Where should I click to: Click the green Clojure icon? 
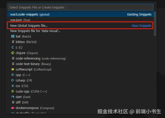tap(13, 53)
